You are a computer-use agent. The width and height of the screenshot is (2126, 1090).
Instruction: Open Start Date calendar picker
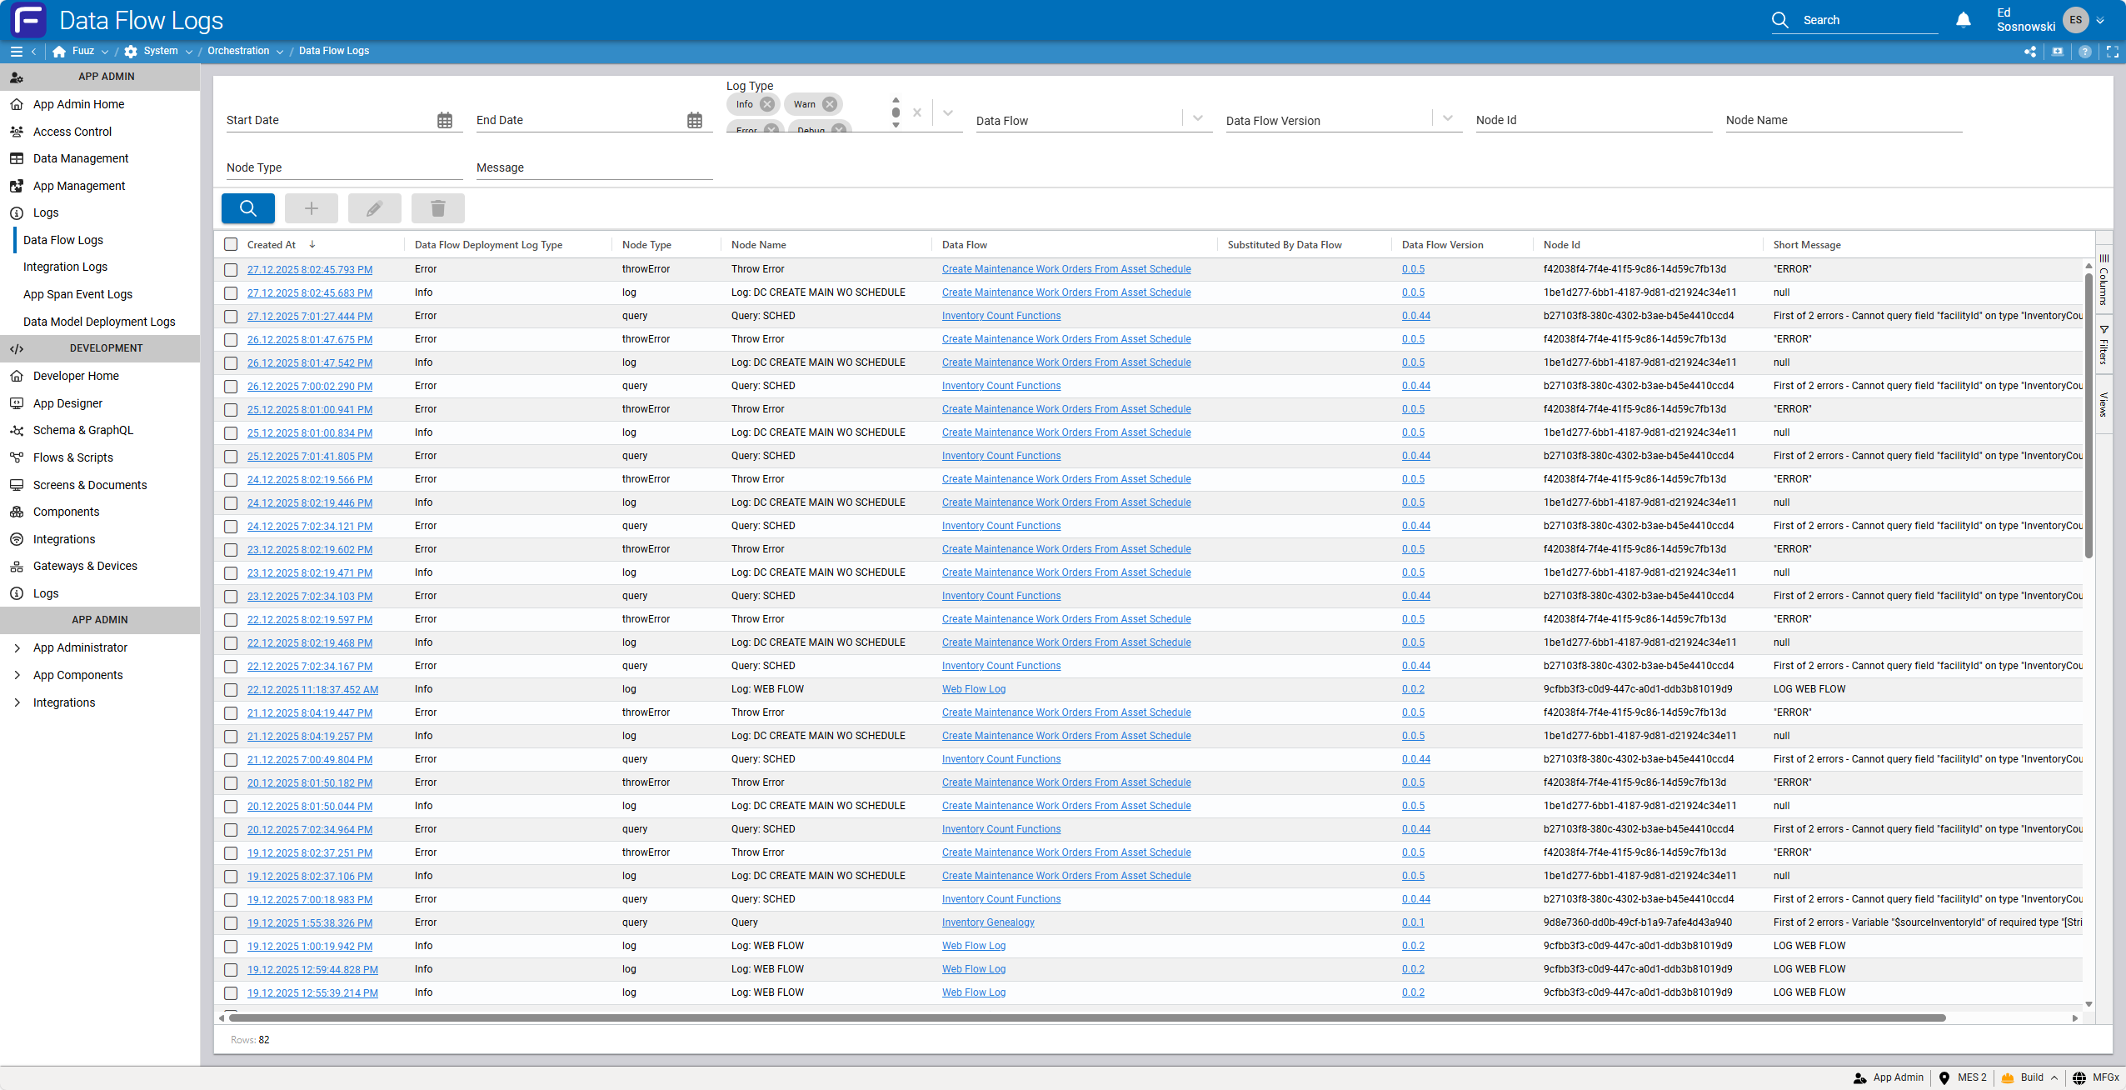[445, 121]
